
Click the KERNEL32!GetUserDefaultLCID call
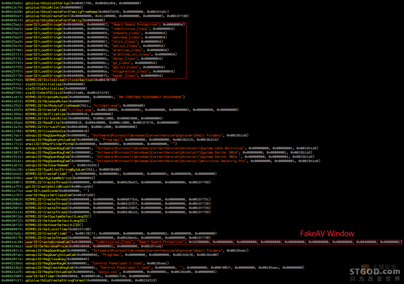42,225
